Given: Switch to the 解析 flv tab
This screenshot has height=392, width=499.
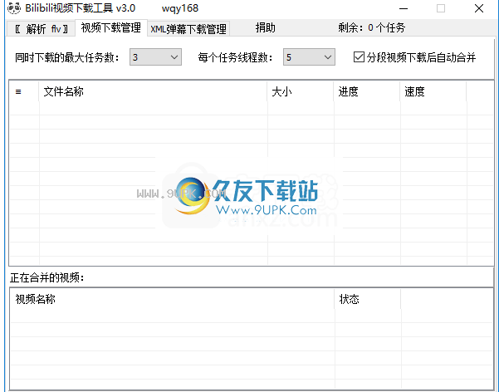Looking at the screenshot, I should coord(41,29).
